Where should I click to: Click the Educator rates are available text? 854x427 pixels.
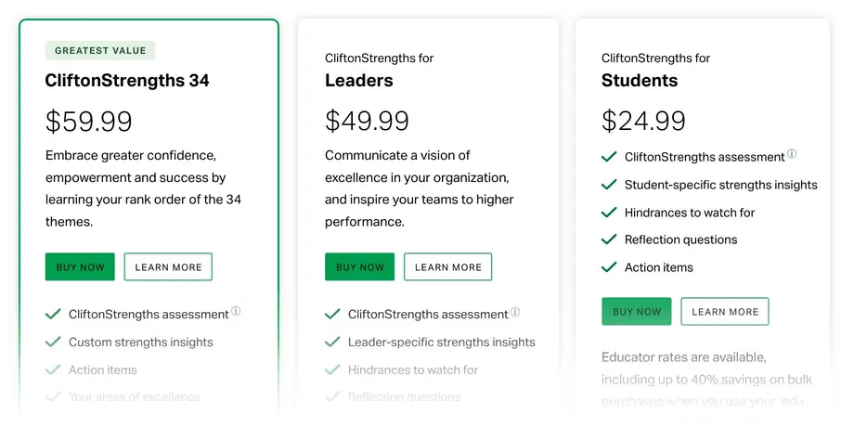click(683, 357)
